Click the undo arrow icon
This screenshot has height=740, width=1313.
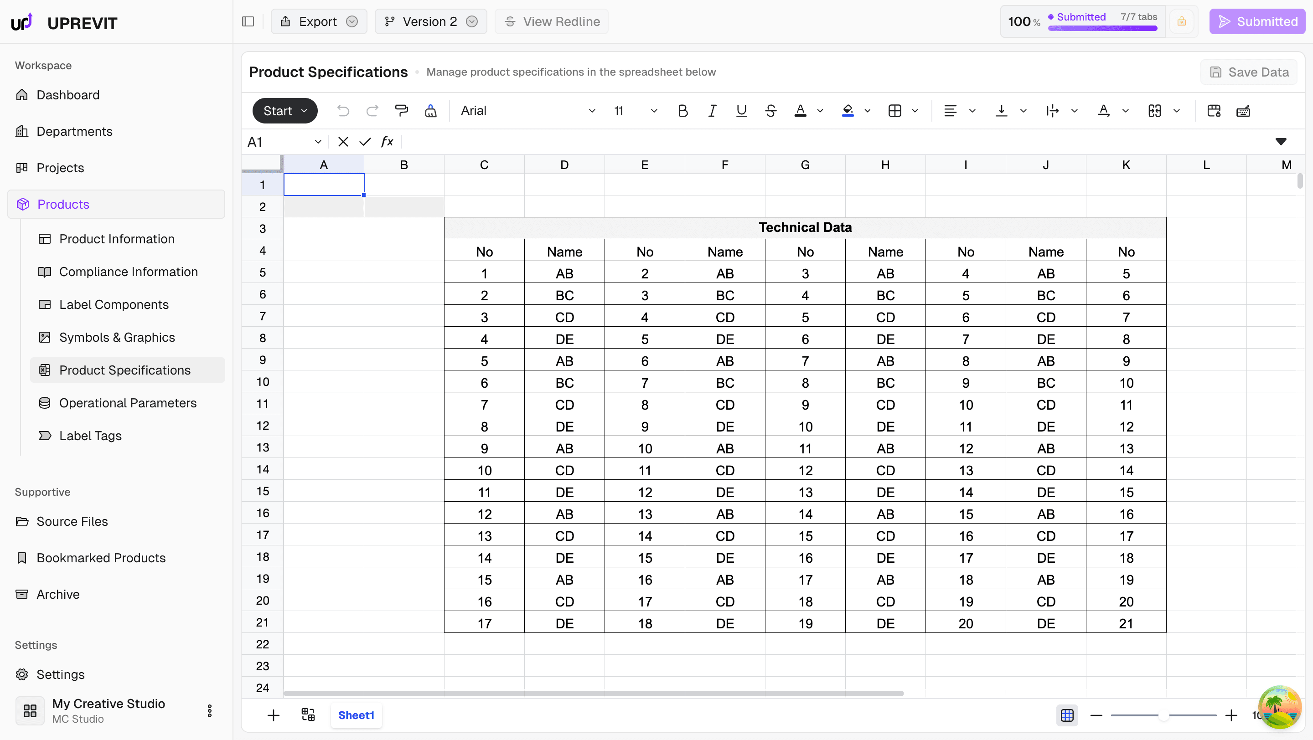[x=343, y=111]
